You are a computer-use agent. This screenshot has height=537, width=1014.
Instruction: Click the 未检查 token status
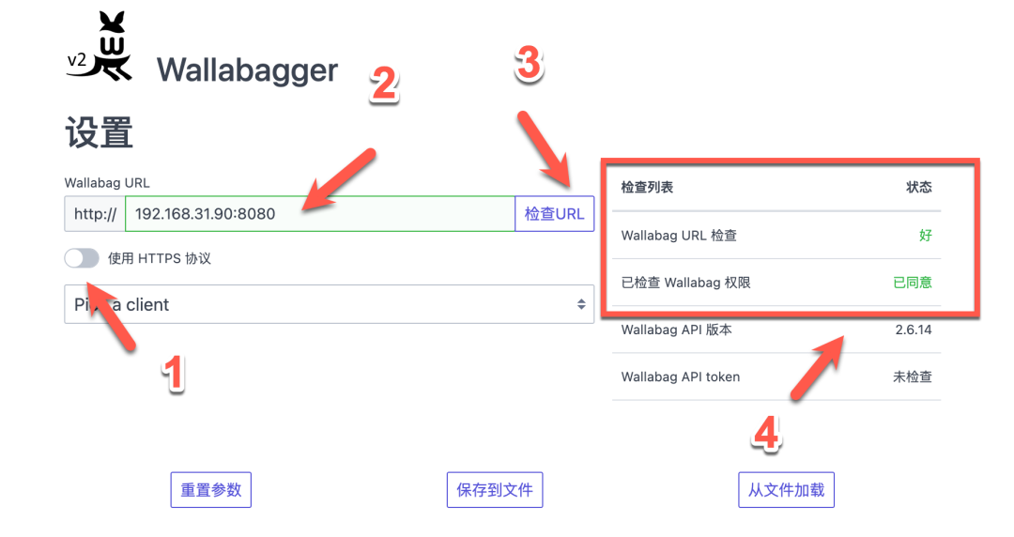point(913,376)
